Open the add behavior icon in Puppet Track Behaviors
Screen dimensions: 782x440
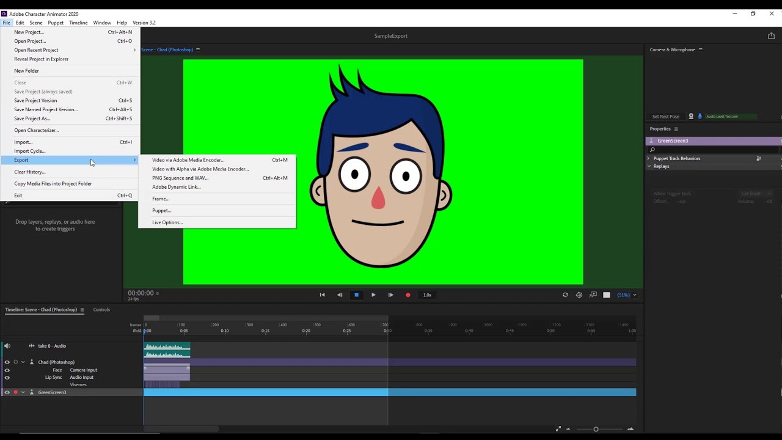coord(759,158)
